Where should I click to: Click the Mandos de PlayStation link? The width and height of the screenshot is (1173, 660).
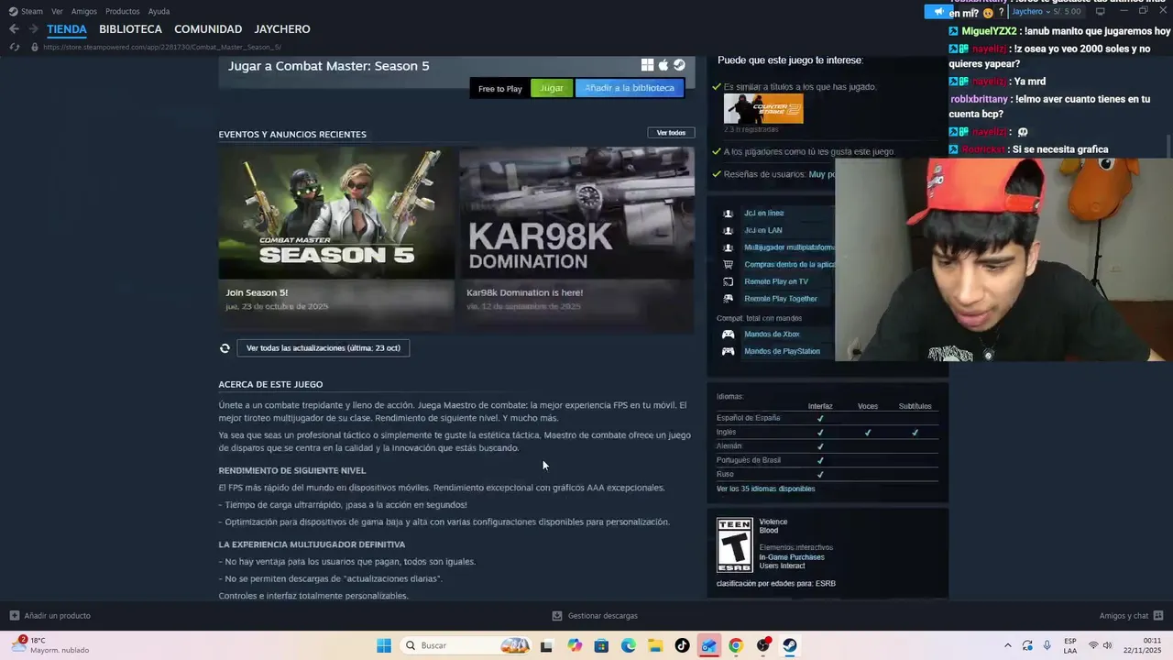click(x=782, y=351)
